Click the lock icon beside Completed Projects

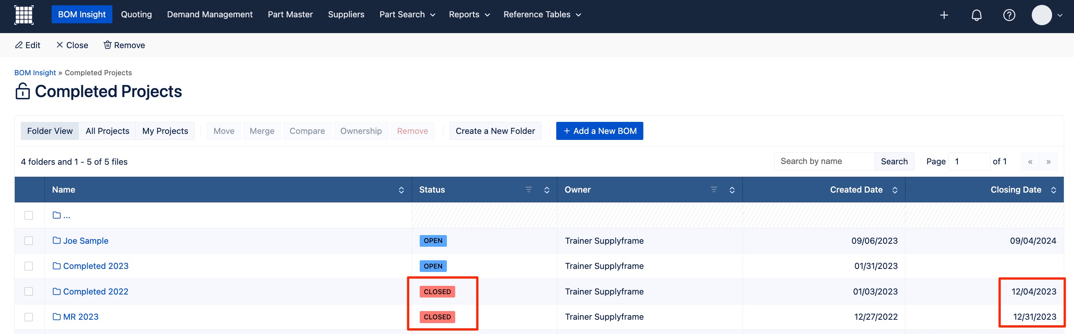coord(23,91)
